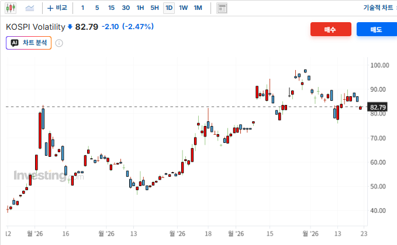Select the 30 minute interval
This screenshot has height=245, width=397.
coord(126,8)
